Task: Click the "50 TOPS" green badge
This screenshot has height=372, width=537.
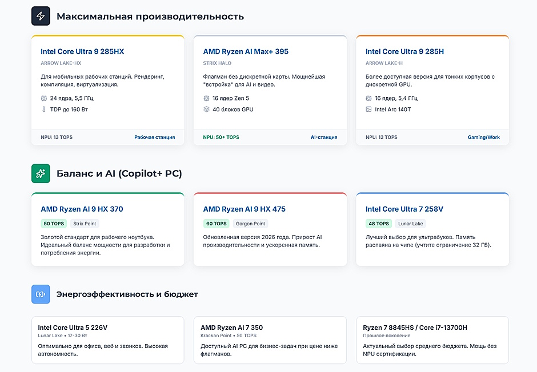Action: coord(54,224)
